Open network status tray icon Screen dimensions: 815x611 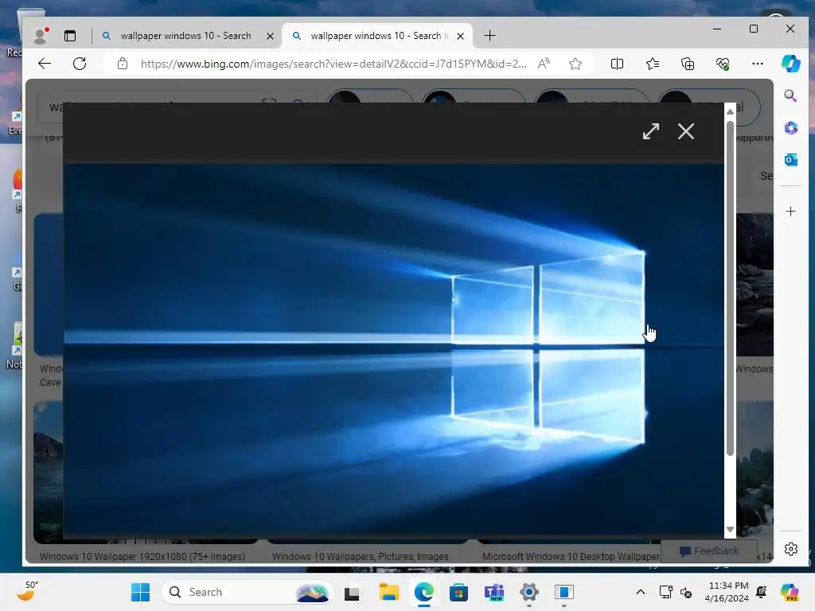click(x=665, y=592)
